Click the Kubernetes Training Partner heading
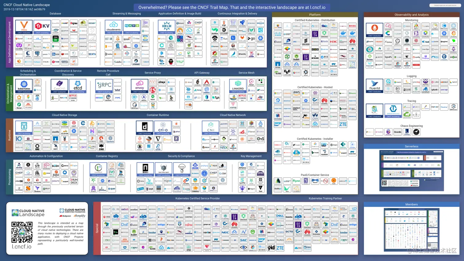Viewport: 464px width, 261px height. pyautogui.click(x=325, y=198)
